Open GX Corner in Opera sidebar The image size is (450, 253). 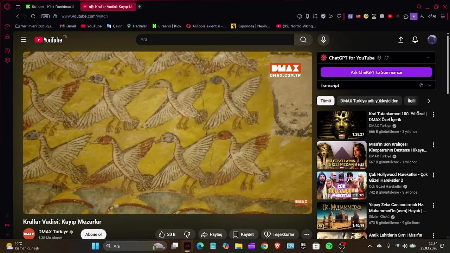(x=7, y=225)
